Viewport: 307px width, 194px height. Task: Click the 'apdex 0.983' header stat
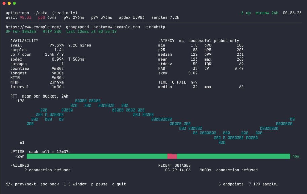pyautogui.click(x=132, y=17)
